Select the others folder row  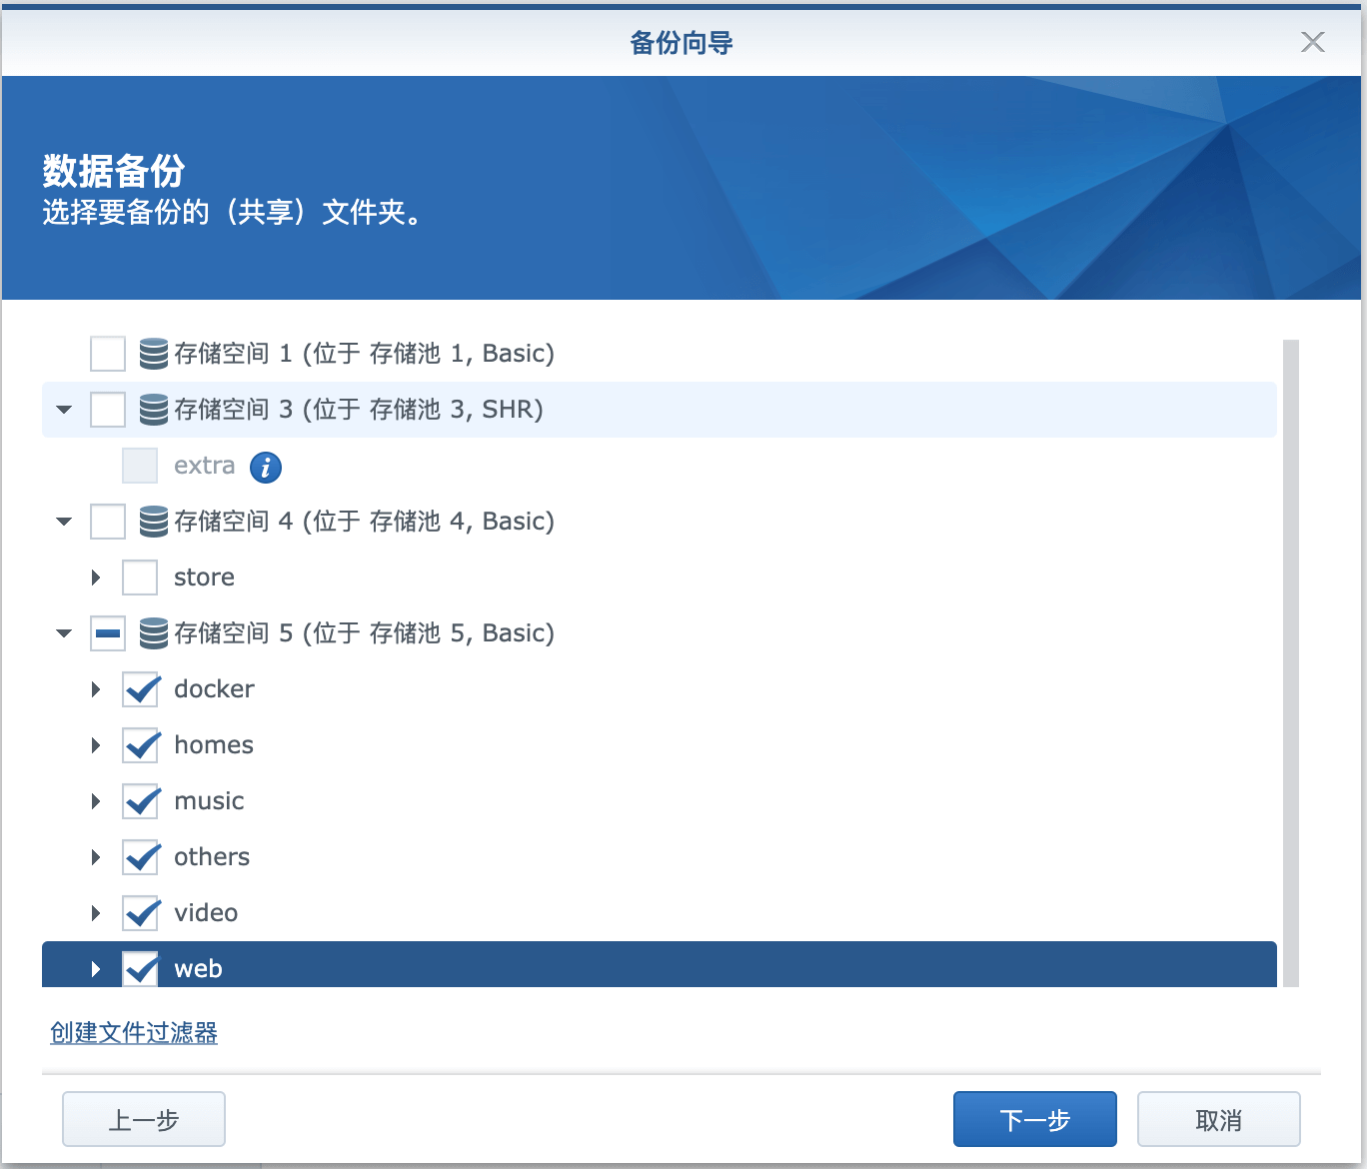coord(212,857)
